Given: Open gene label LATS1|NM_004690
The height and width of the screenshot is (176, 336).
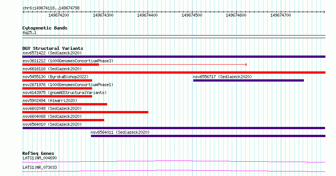Looking at the screenshot, I should point(40,158).
